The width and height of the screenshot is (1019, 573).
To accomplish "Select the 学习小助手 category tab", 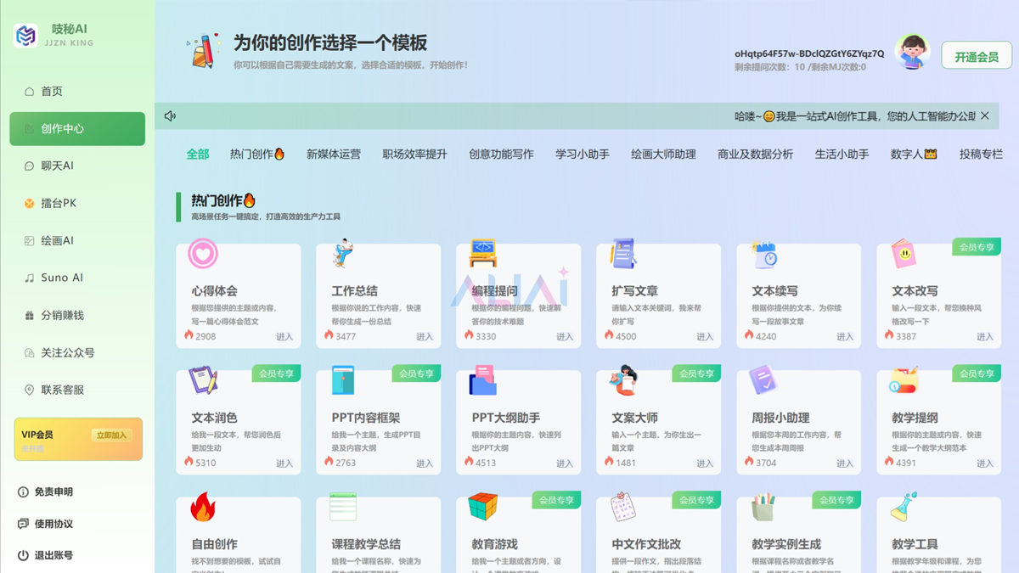I will click(x=582, y=154).
